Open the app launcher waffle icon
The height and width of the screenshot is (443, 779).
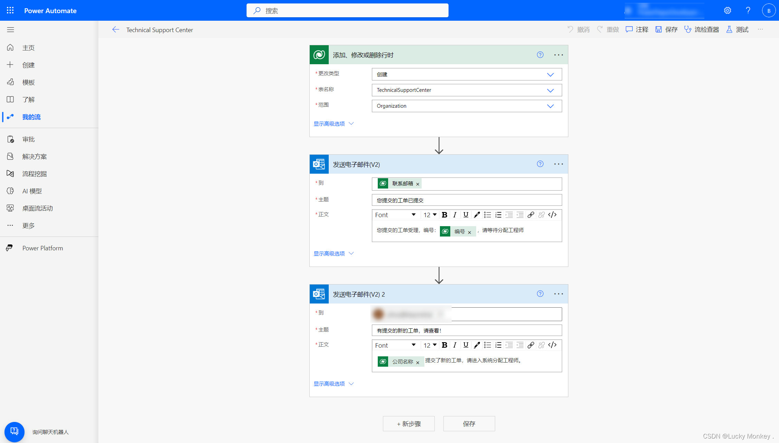point(10,10)
